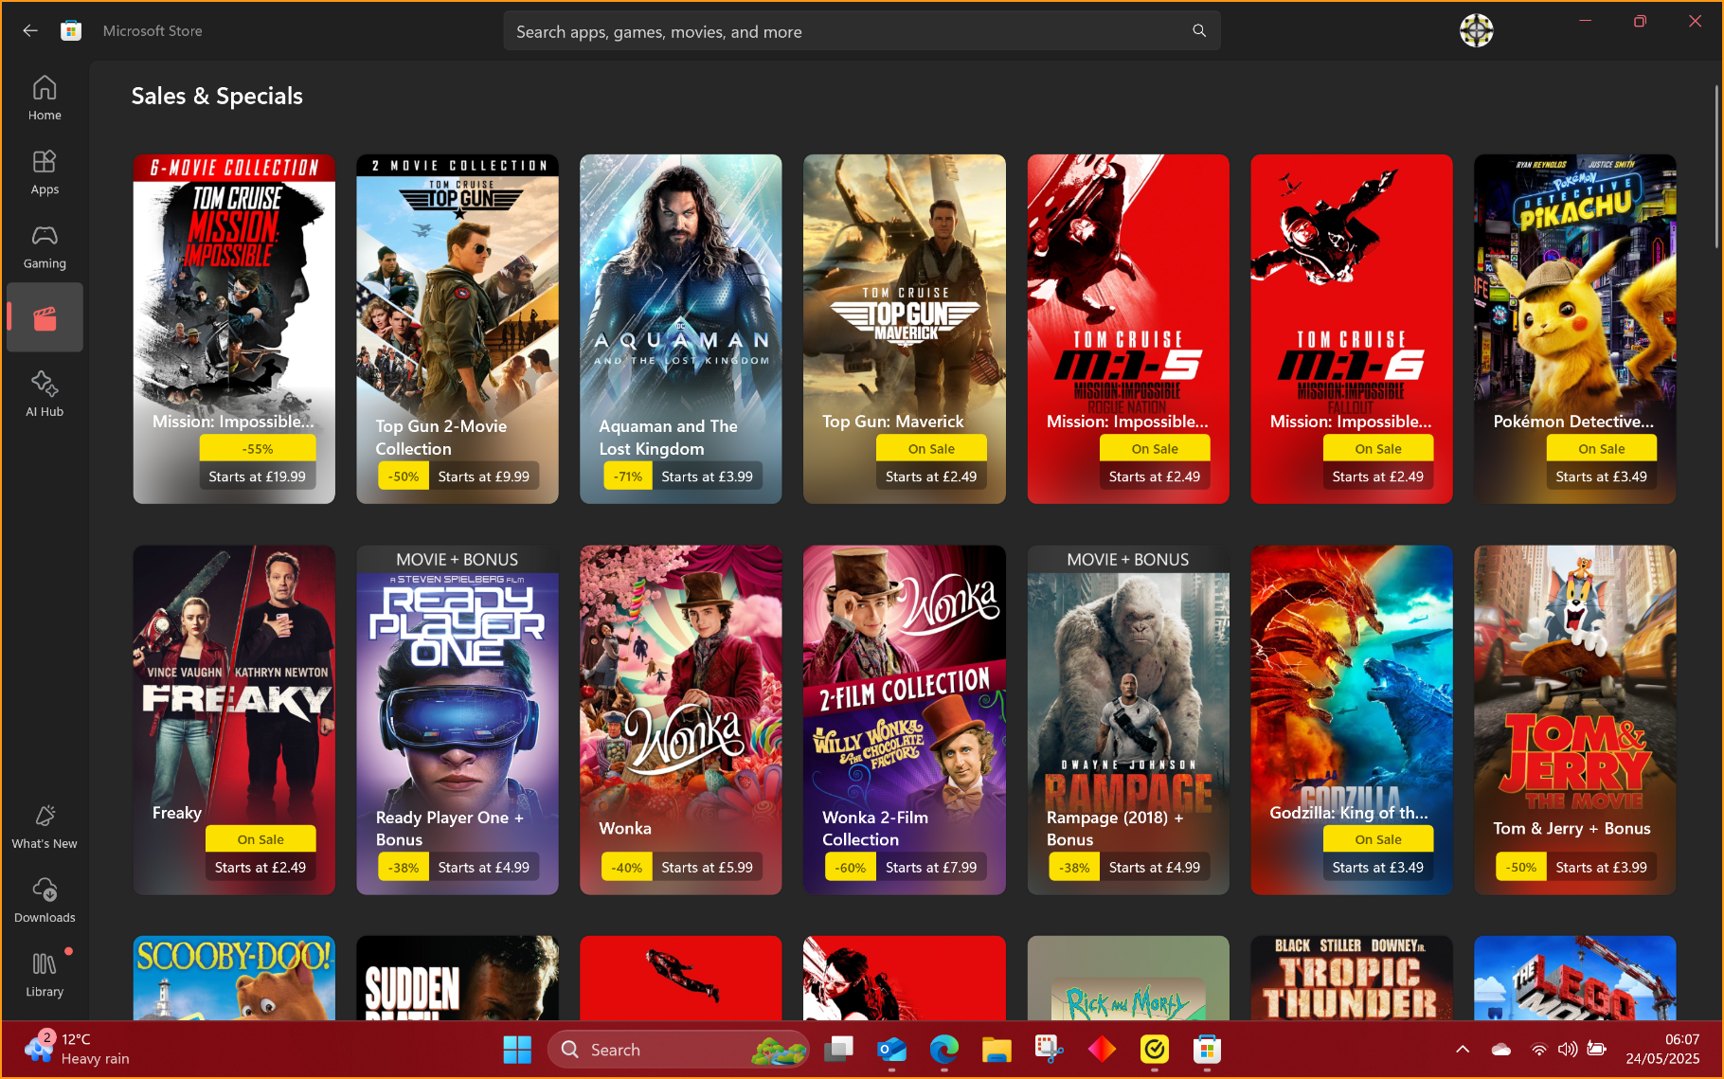Open the user profile avatar
The height and width of the screenshot is (1079, 1724).
pyautogui.click(x=1476, y=31)
